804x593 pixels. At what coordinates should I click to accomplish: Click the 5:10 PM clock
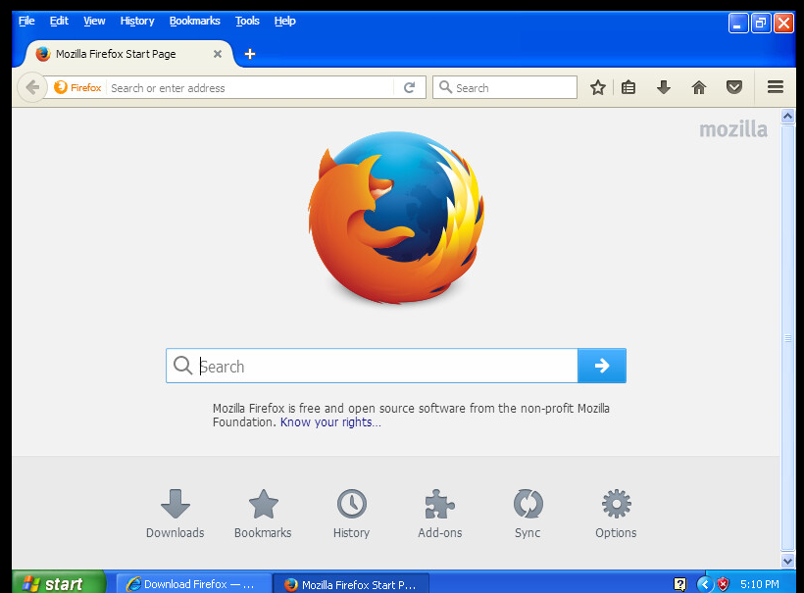[x=760, y=584]
